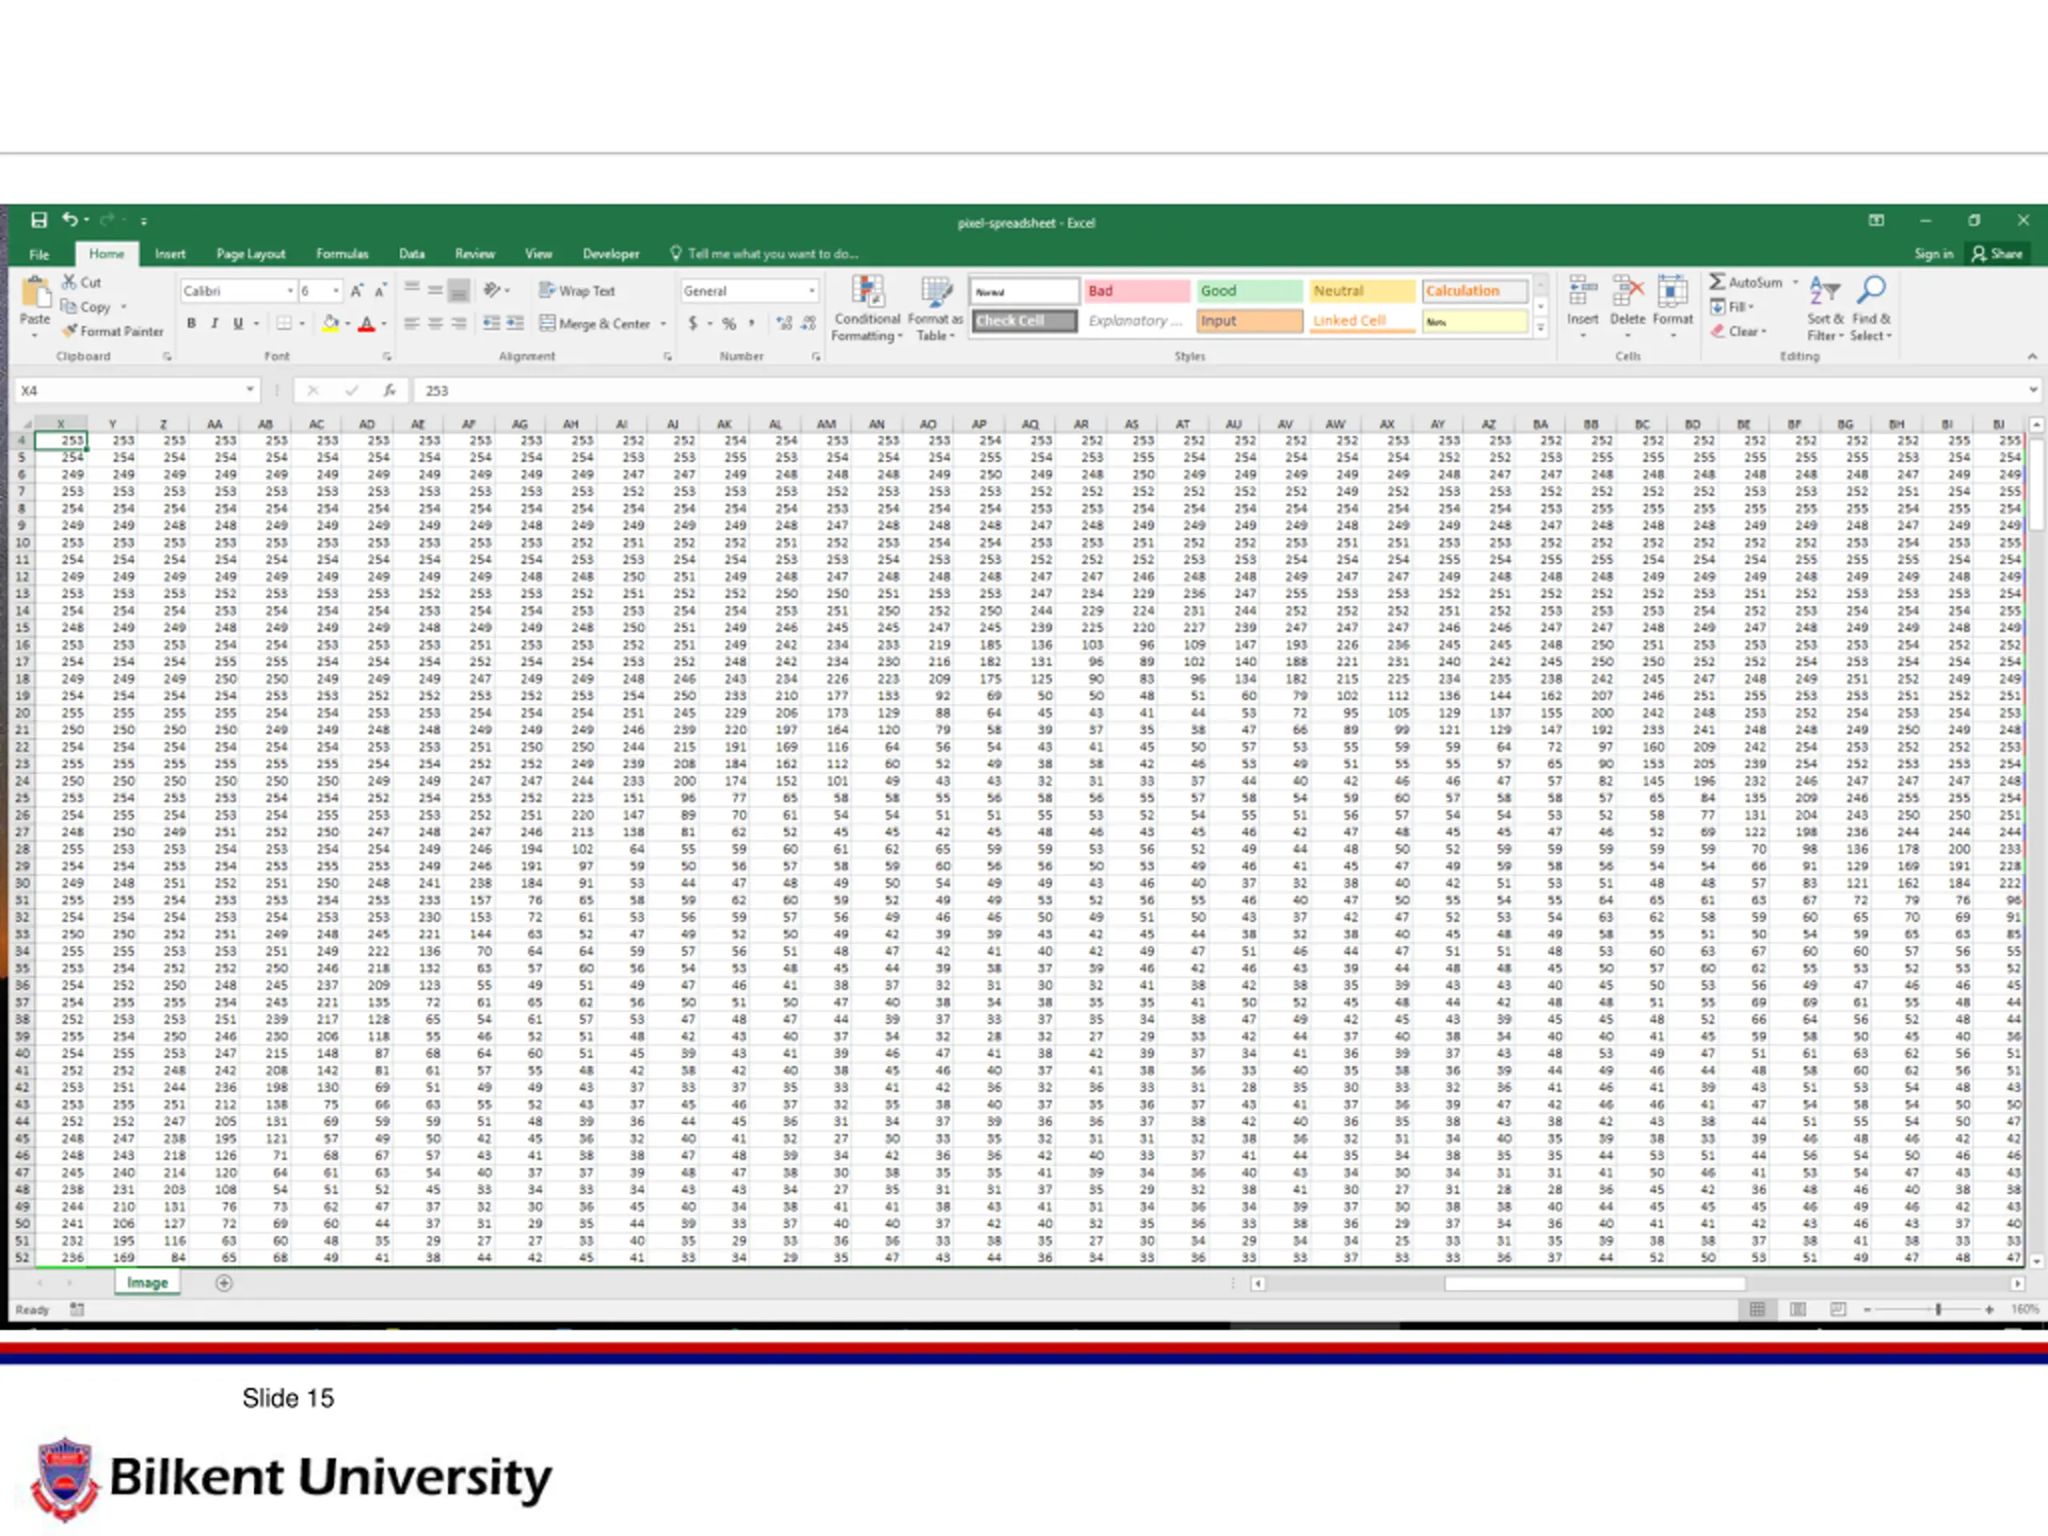Click Increase Decimal icon
Viewport: 2048px width, 1536px height.
(784, 323)
